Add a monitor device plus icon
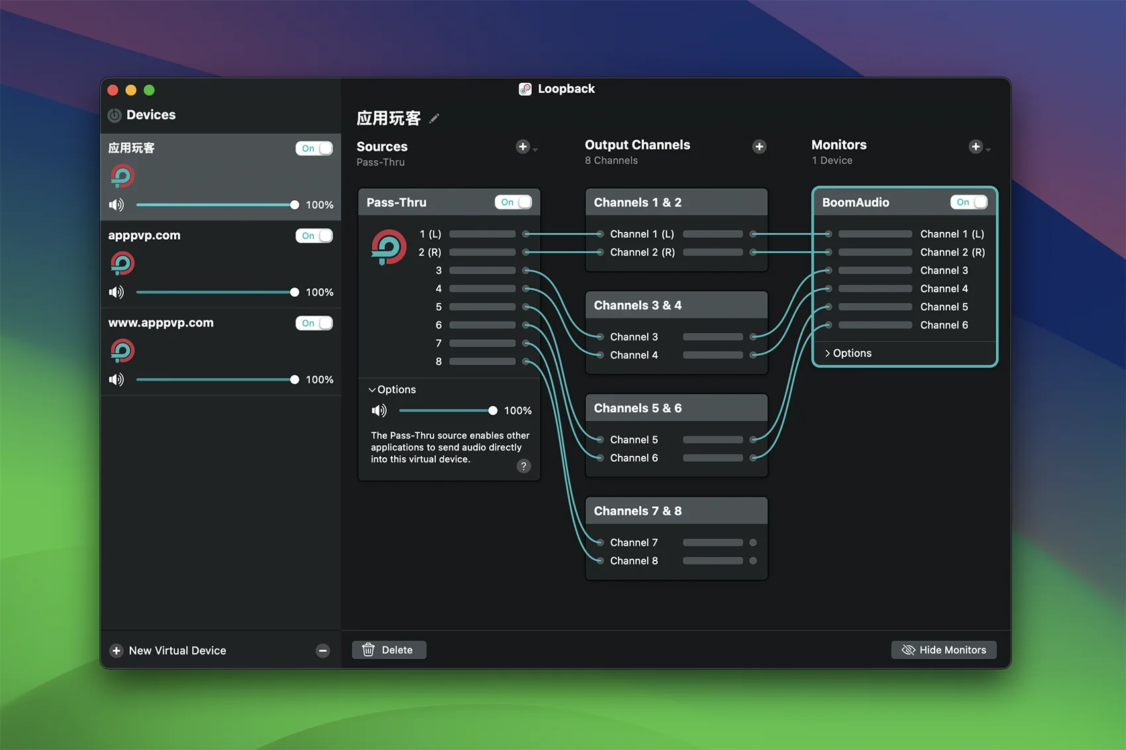Image resolution: width=1126 pixels, height=750 pixels. [x=975, y=146]
